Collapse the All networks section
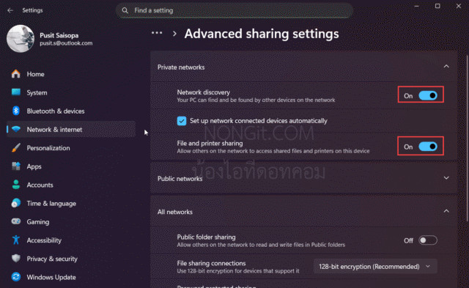This screenshot has height=288, width=469. (446, 211)
